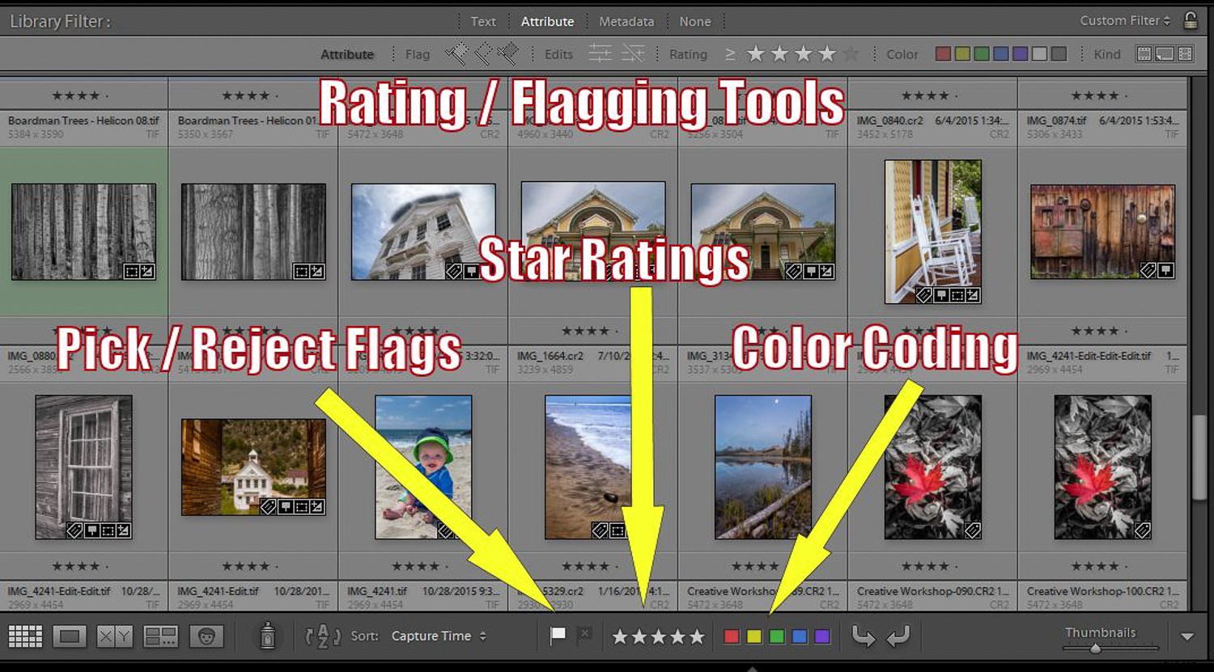1214x672 pixels.
Task: Click None to clear library filters
Action: pyautogui.click(x=695, y=21)
